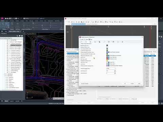Viewport: 163px width, 122px height.
Task: Click the Restore Defaults button
Action: coord(85,84)
